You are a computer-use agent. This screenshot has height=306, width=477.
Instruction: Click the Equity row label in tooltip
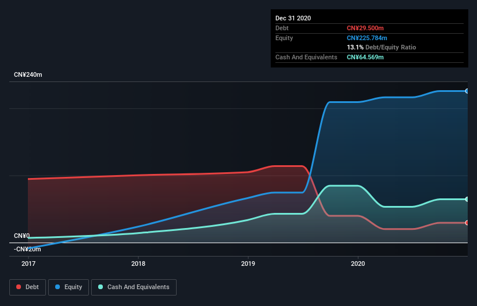pyautogui.click(x=284, y=38)
